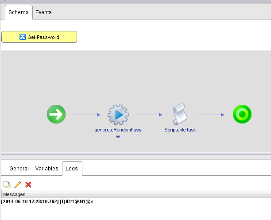Open the Variables tab

46,169
